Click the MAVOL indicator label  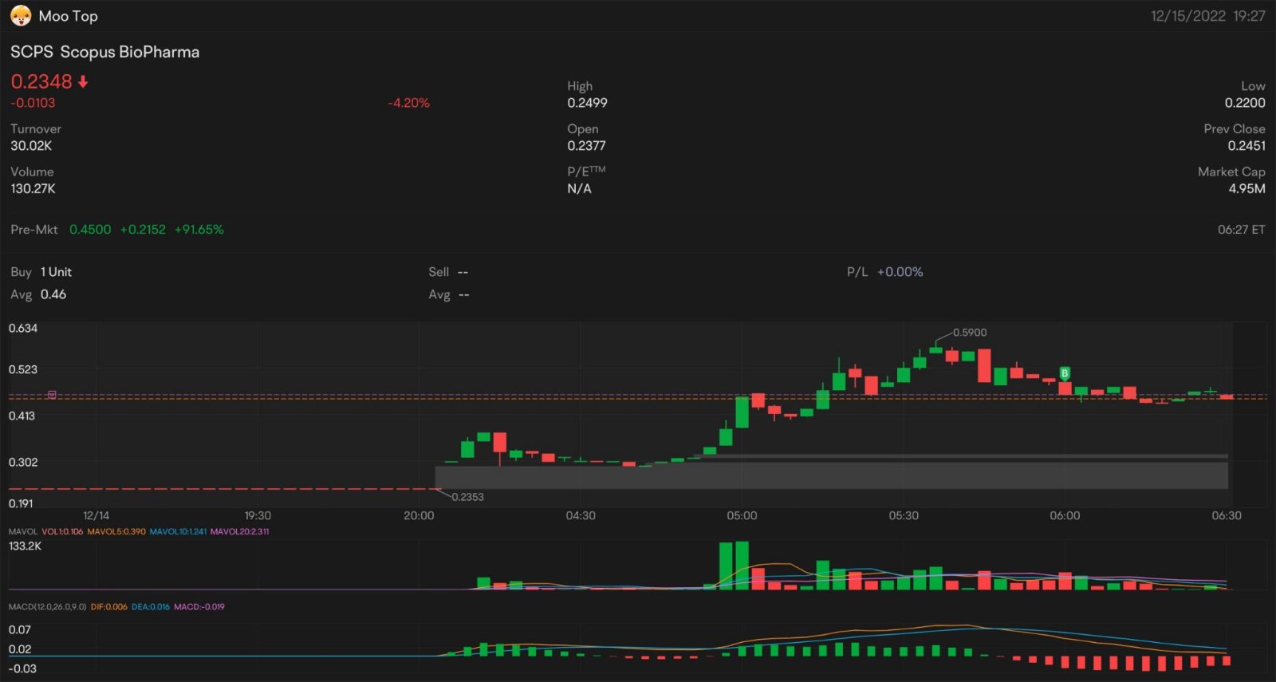click(x=23, y=531)
